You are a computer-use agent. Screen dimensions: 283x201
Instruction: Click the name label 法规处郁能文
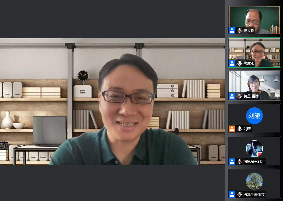(254, 194)
